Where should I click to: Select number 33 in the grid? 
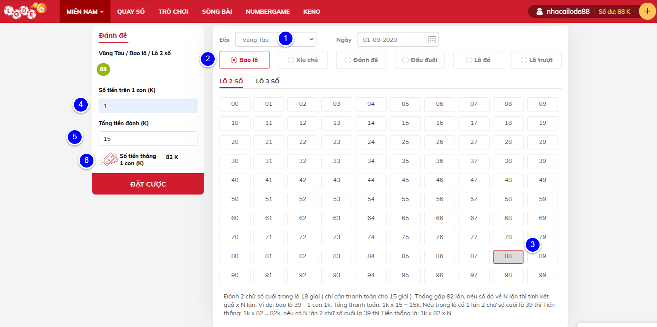pos(337,161)
